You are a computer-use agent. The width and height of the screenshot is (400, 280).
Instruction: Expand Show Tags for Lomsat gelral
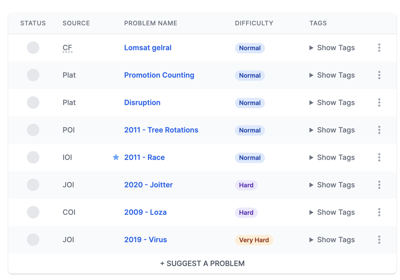pyautogui.click(x=332, y=48)
